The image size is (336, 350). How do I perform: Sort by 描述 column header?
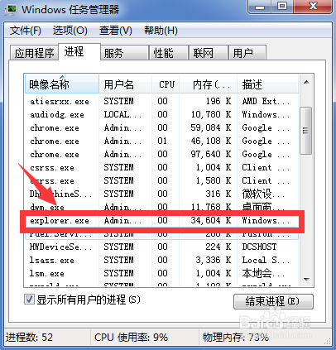267,84
